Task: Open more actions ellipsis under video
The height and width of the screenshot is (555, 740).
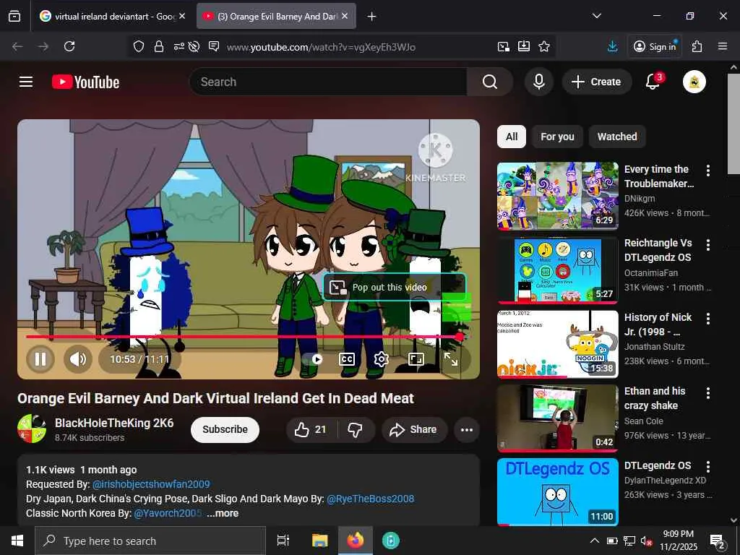Action: click(x=467, y=429)
